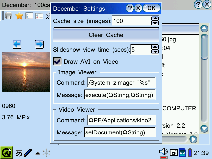
Task: Expand the input method selector arrow
Action: pos(38,153)
